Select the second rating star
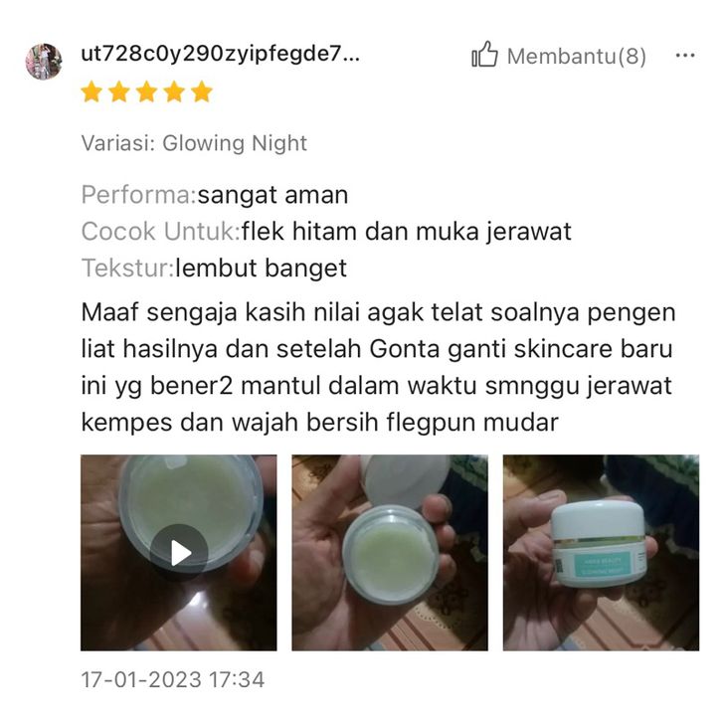The height and width of the screenshot is (722, 722). click(119, 91)
